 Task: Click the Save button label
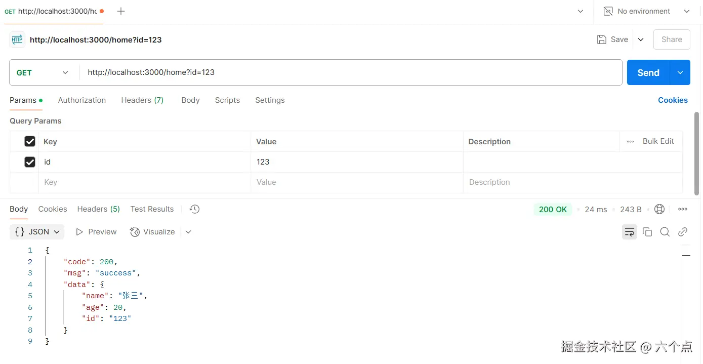(x=619, y=39)
